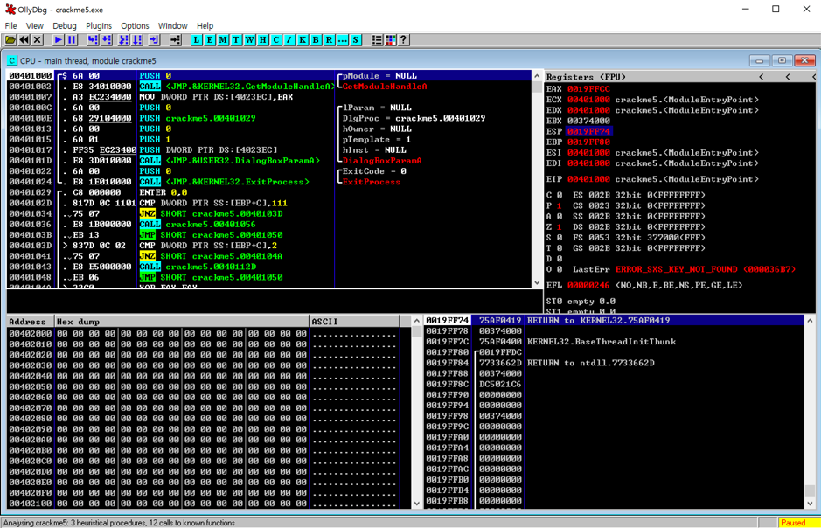Show Handles with H button
The height and width of the screenshot is (528, 821).
coord(263,39)
